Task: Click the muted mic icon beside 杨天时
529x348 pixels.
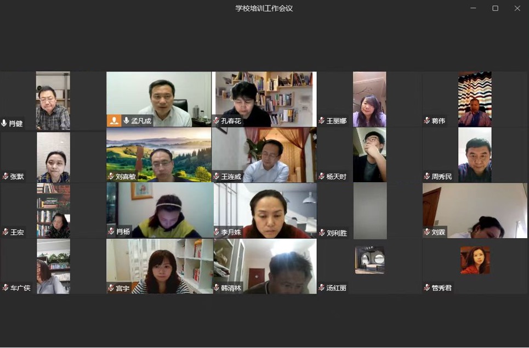Action: (x=322, y=176)
